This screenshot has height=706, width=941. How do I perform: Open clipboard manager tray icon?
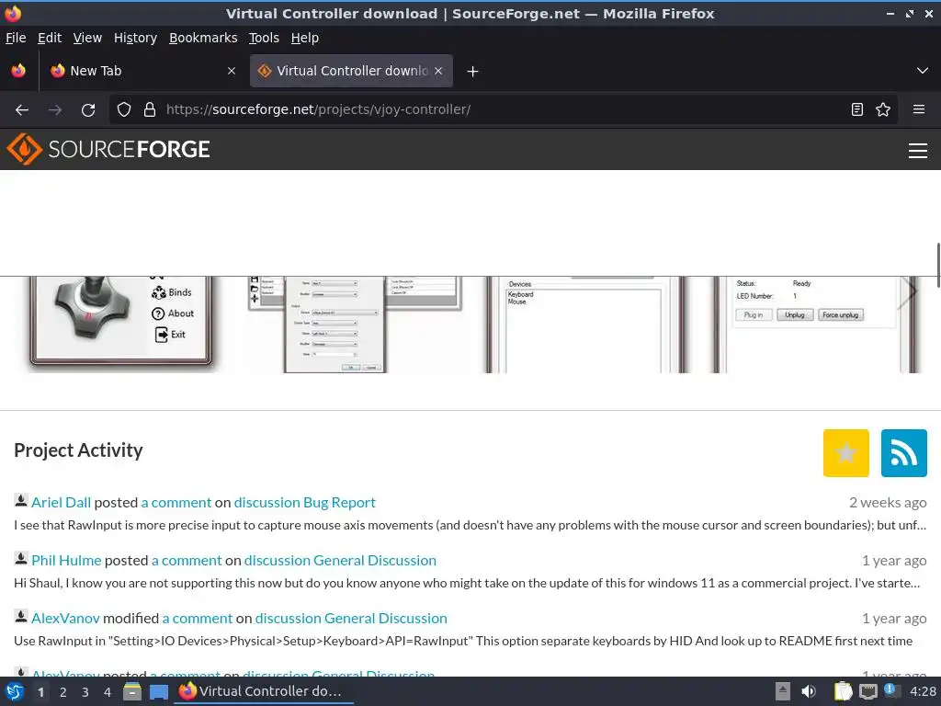click(x=843, y=691)
